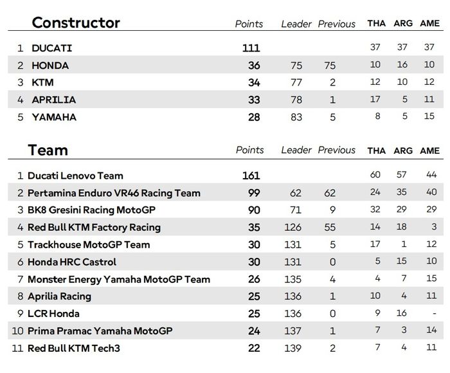Click Previous header in the Constructor table

[337, 24]
